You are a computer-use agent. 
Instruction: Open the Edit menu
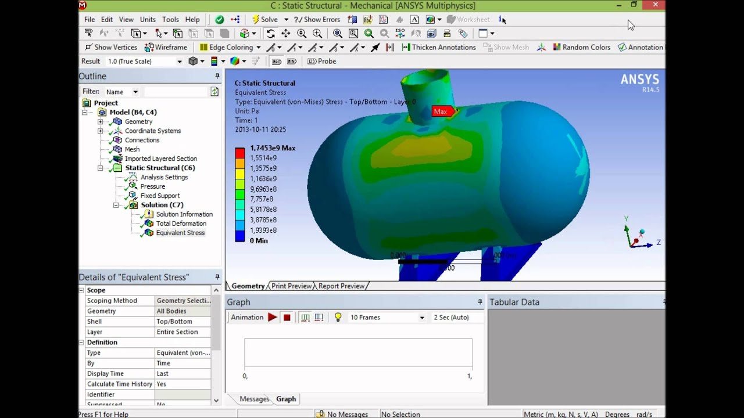pos(107,19)
